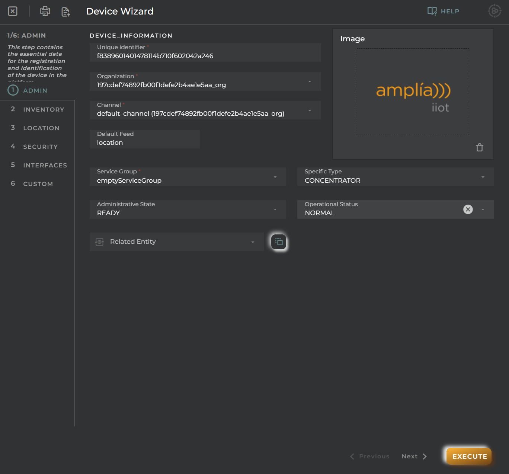Click the step 1 circle icon for Admin
509x474 pixels.
pos(13,90)
